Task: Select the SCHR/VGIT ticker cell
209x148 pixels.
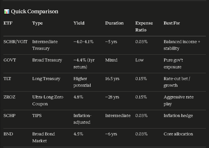Action: 16,42
